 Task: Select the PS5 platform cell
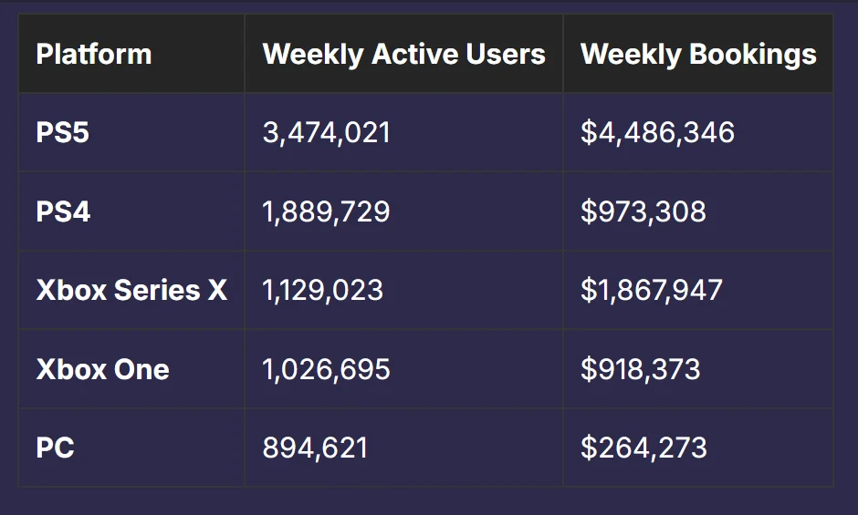point(63,132)
